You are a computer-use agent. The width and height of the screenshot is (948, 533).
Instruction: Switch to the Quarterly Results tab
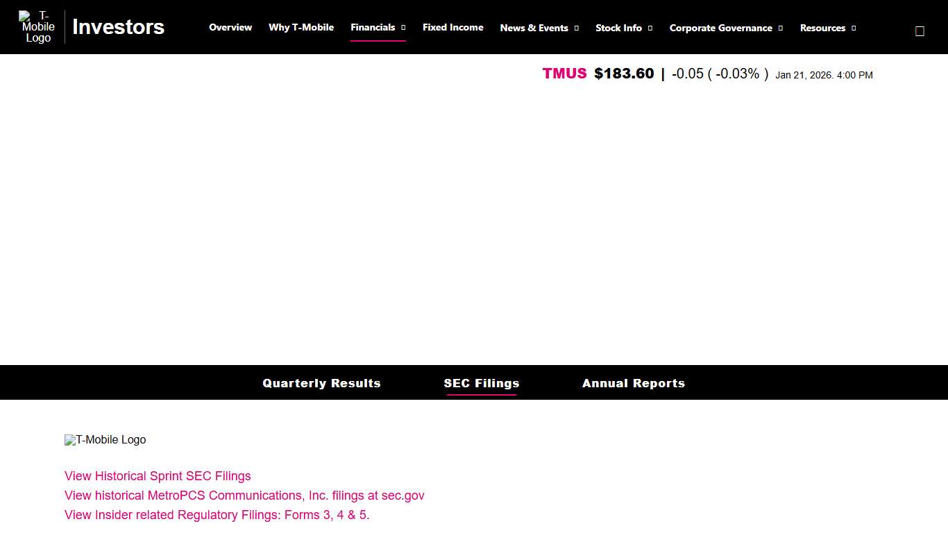(321, 382)
